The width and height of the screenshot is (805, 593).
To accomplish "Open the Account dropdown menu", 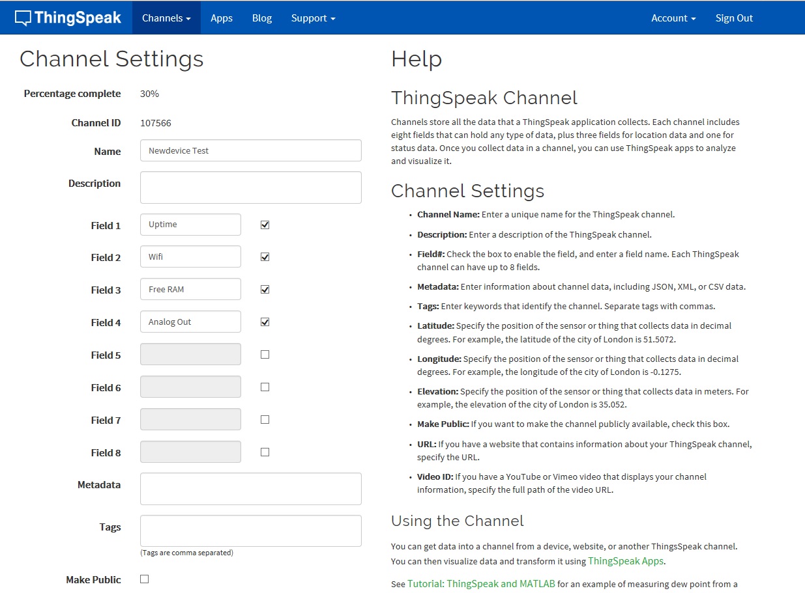I will coord(673,18).
